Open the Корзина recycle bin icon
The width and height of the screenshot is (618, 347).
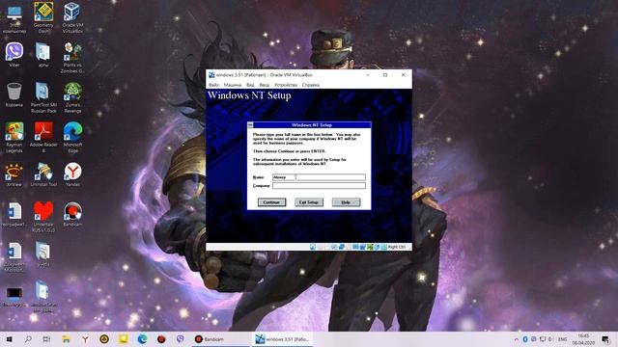[14, 94]
